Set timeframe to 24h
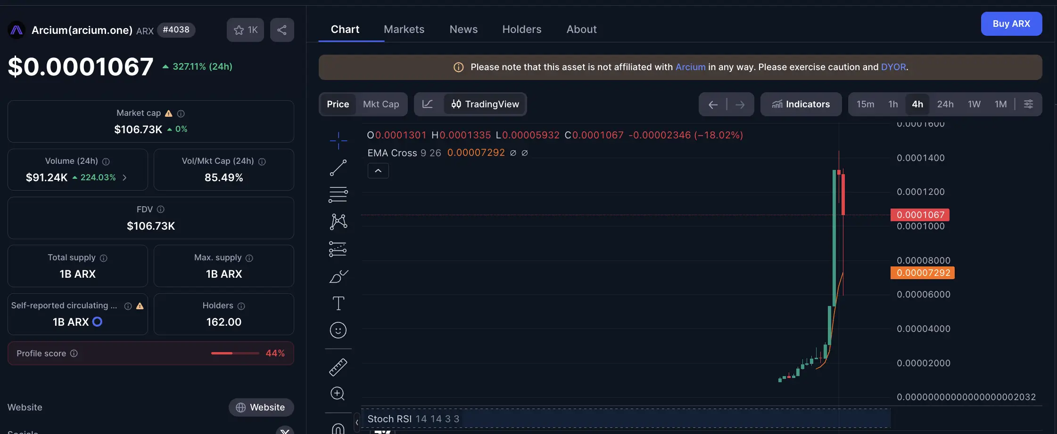Viewport: 1057px width, 434px height. pos(945,104)
